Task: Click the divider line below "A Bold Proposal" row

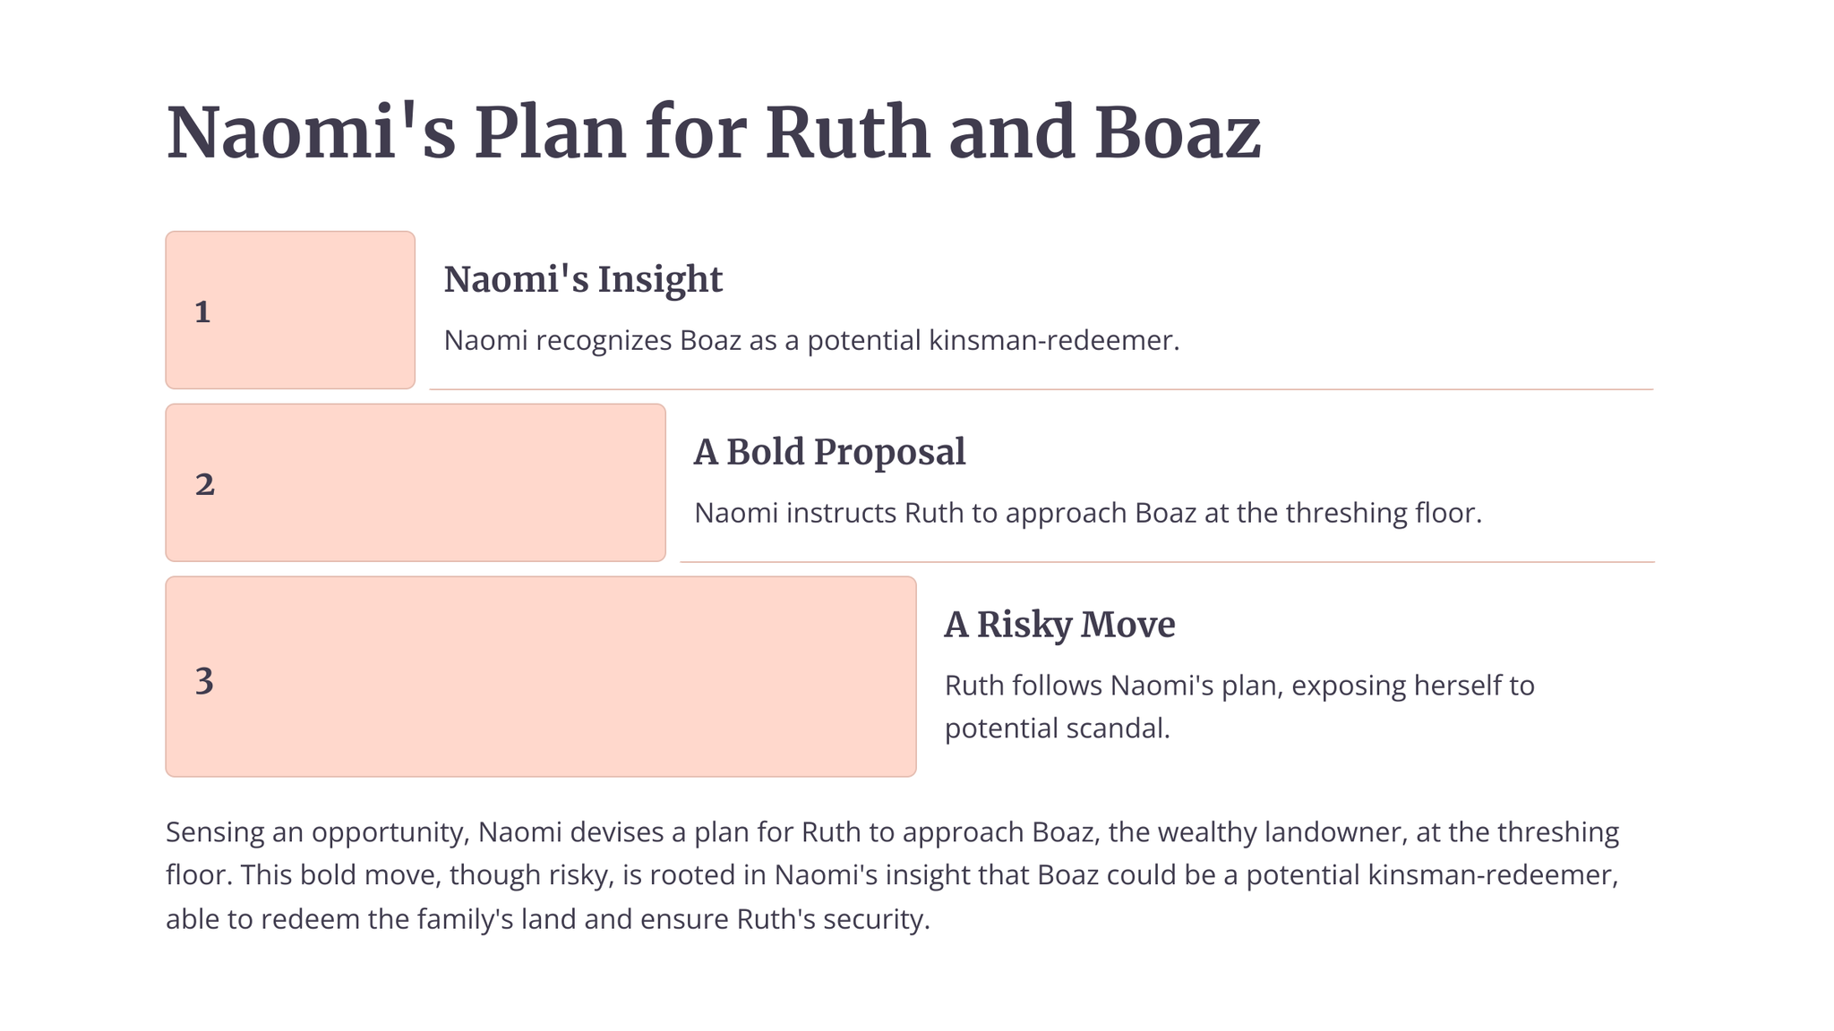Action: [1166, 562]
